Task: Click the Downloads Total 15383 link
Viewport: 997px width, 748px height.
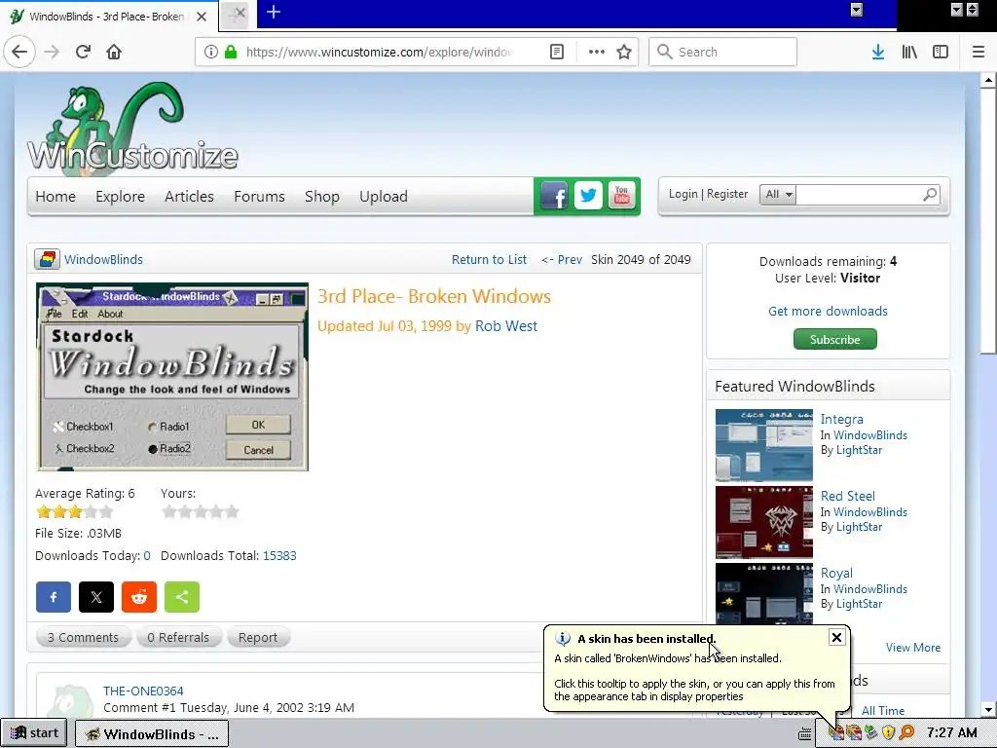Action: pyautogui.click(x=279, y=555)
